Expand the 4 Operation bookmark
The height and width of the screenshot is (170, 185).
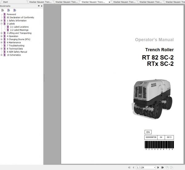click(x=2, y=36)
